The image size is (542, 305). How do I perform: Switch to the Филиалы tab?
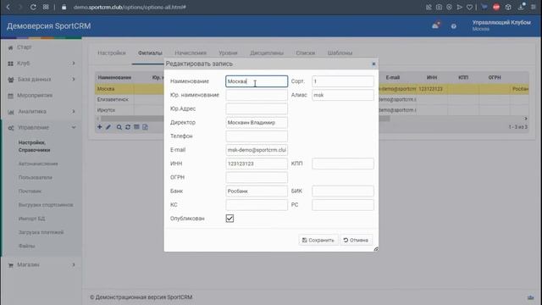(x=150, y=53)
